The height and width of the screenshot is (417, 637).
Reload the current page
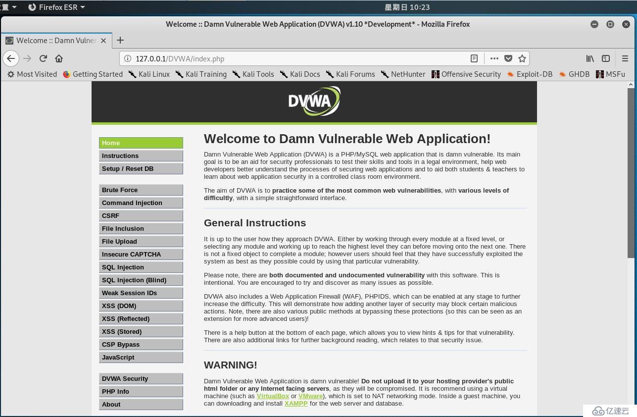click(43, 58)
